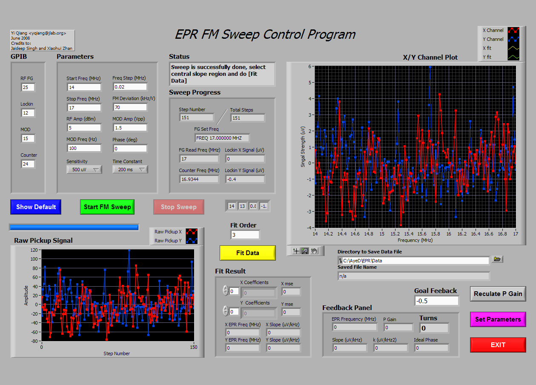Click the Stop Freq (MHz) field
Image resolution: width=536 pixels, height=385 pixels.
click(84, 108)
